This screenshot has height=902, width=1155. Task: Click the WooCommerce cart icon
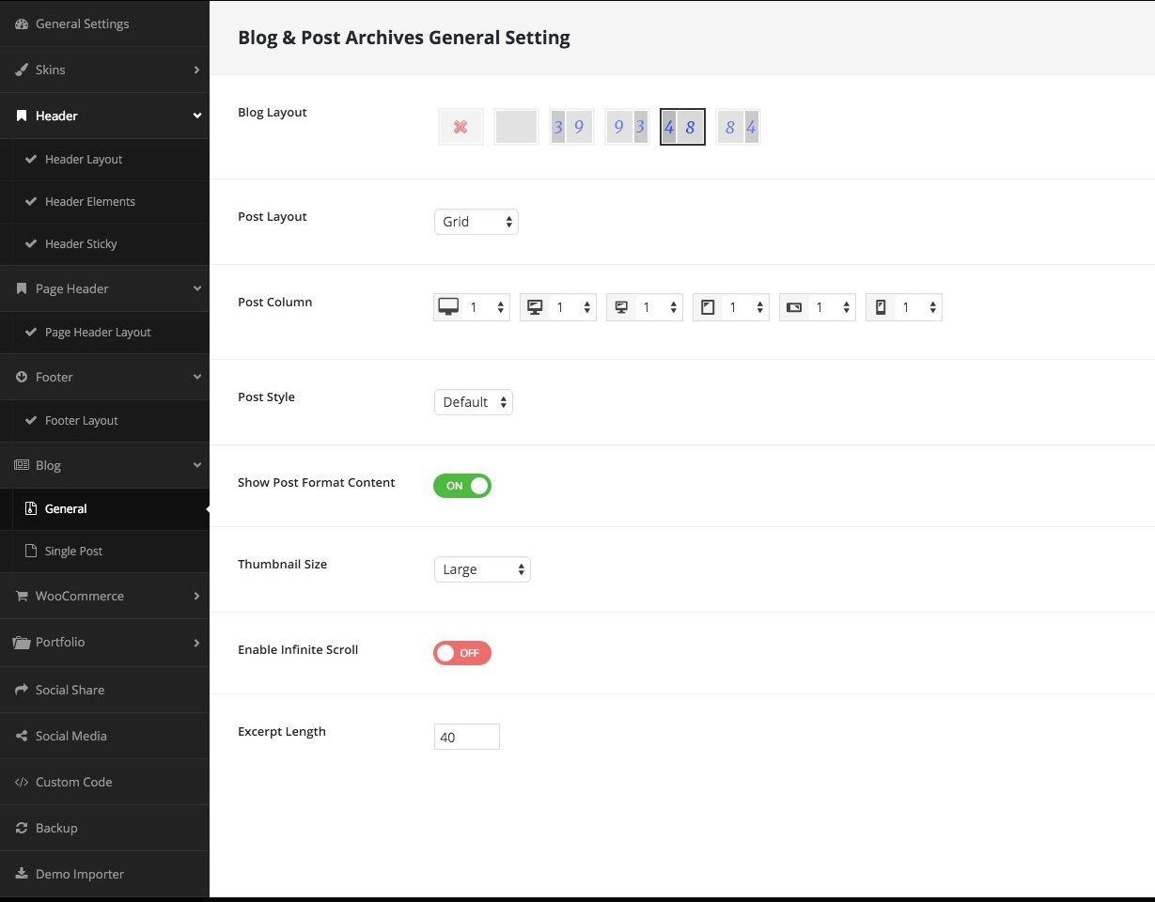tap(22, 596)
